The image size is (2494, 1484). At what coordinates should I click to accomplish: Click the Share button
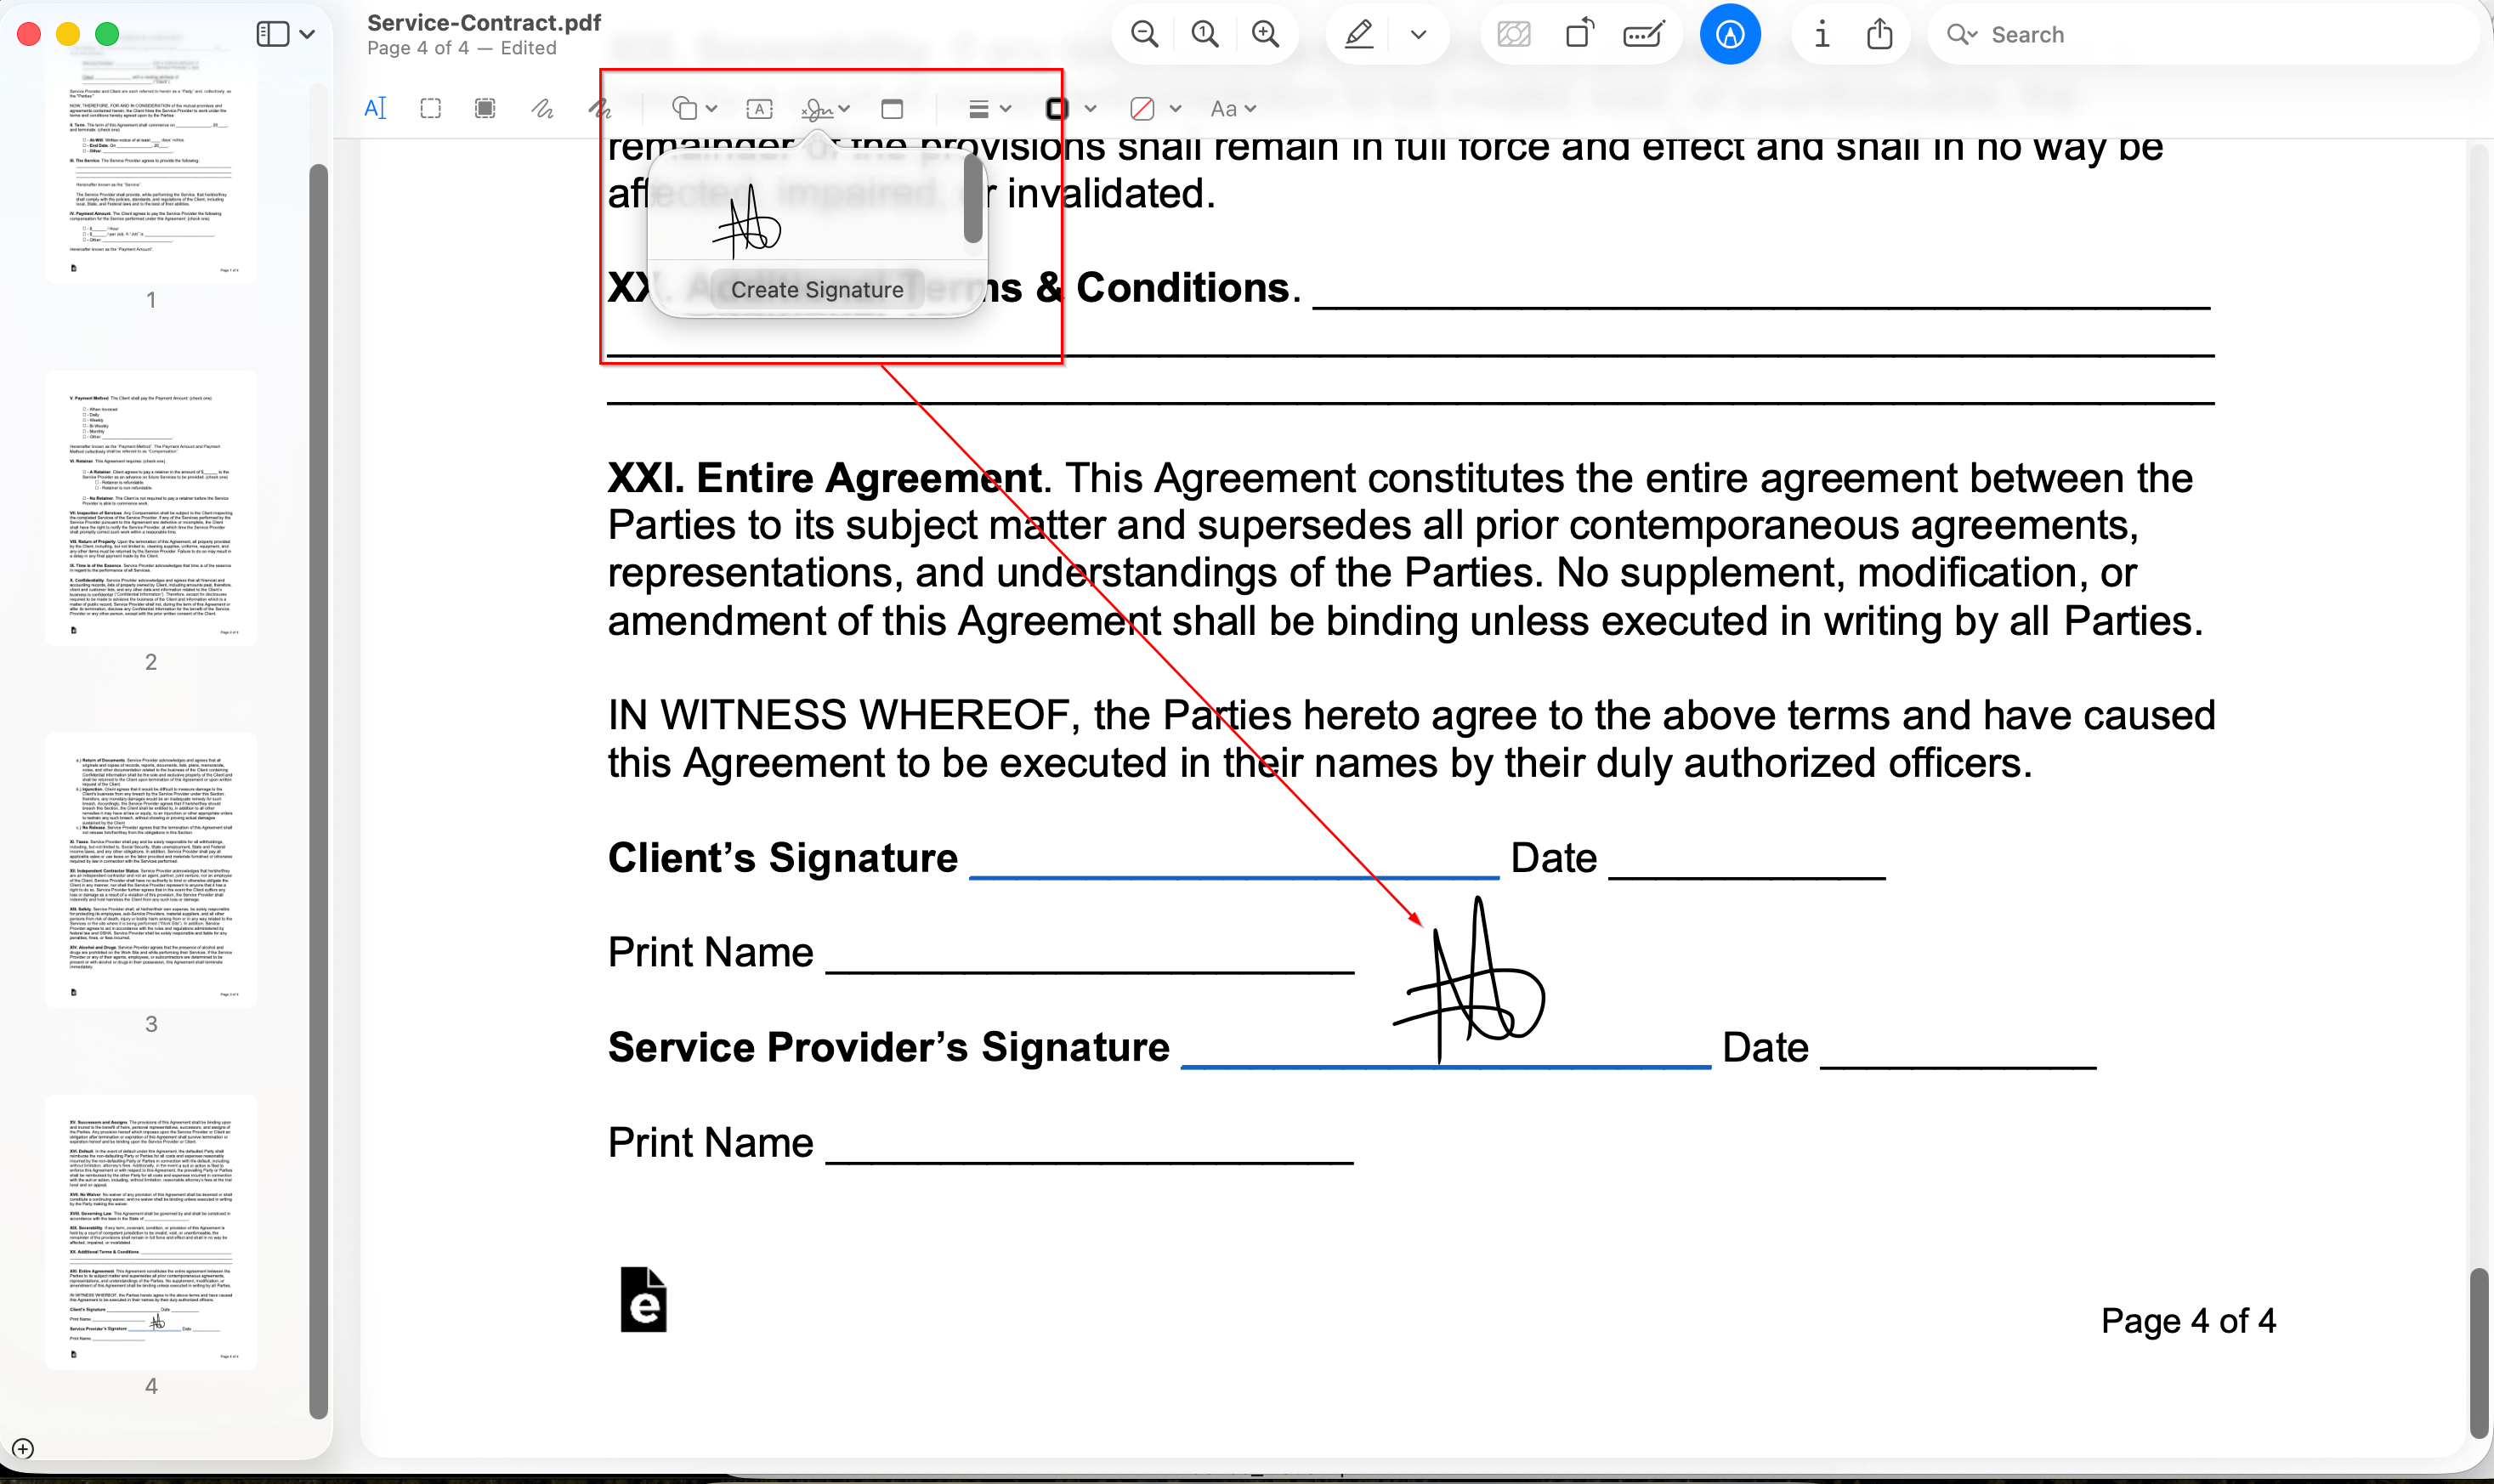point(1879,33)
